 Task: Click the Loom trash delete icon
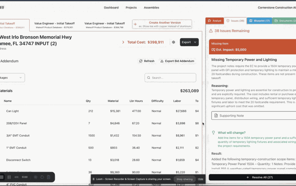49,177
